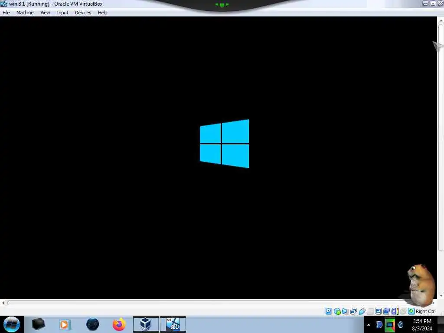Click the green keyboard capture arrow icon
444x333 pixels.
(x=411, y=311)
